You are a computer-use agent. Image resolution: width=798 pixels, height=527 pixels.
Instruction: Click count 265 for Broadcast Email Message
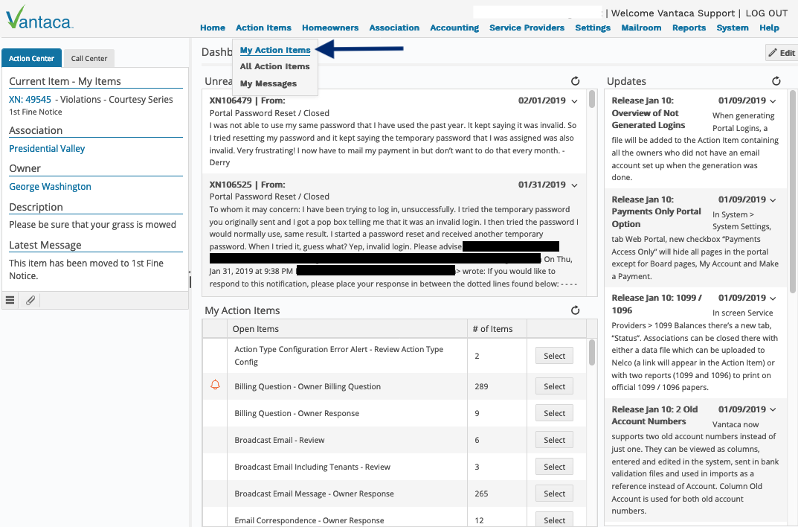pos(481,494)
